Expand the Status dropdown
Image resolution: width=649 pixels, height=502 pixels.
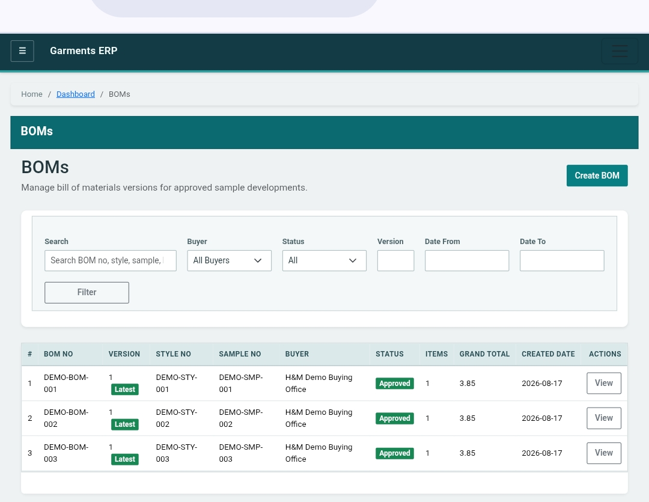[324, 260]
